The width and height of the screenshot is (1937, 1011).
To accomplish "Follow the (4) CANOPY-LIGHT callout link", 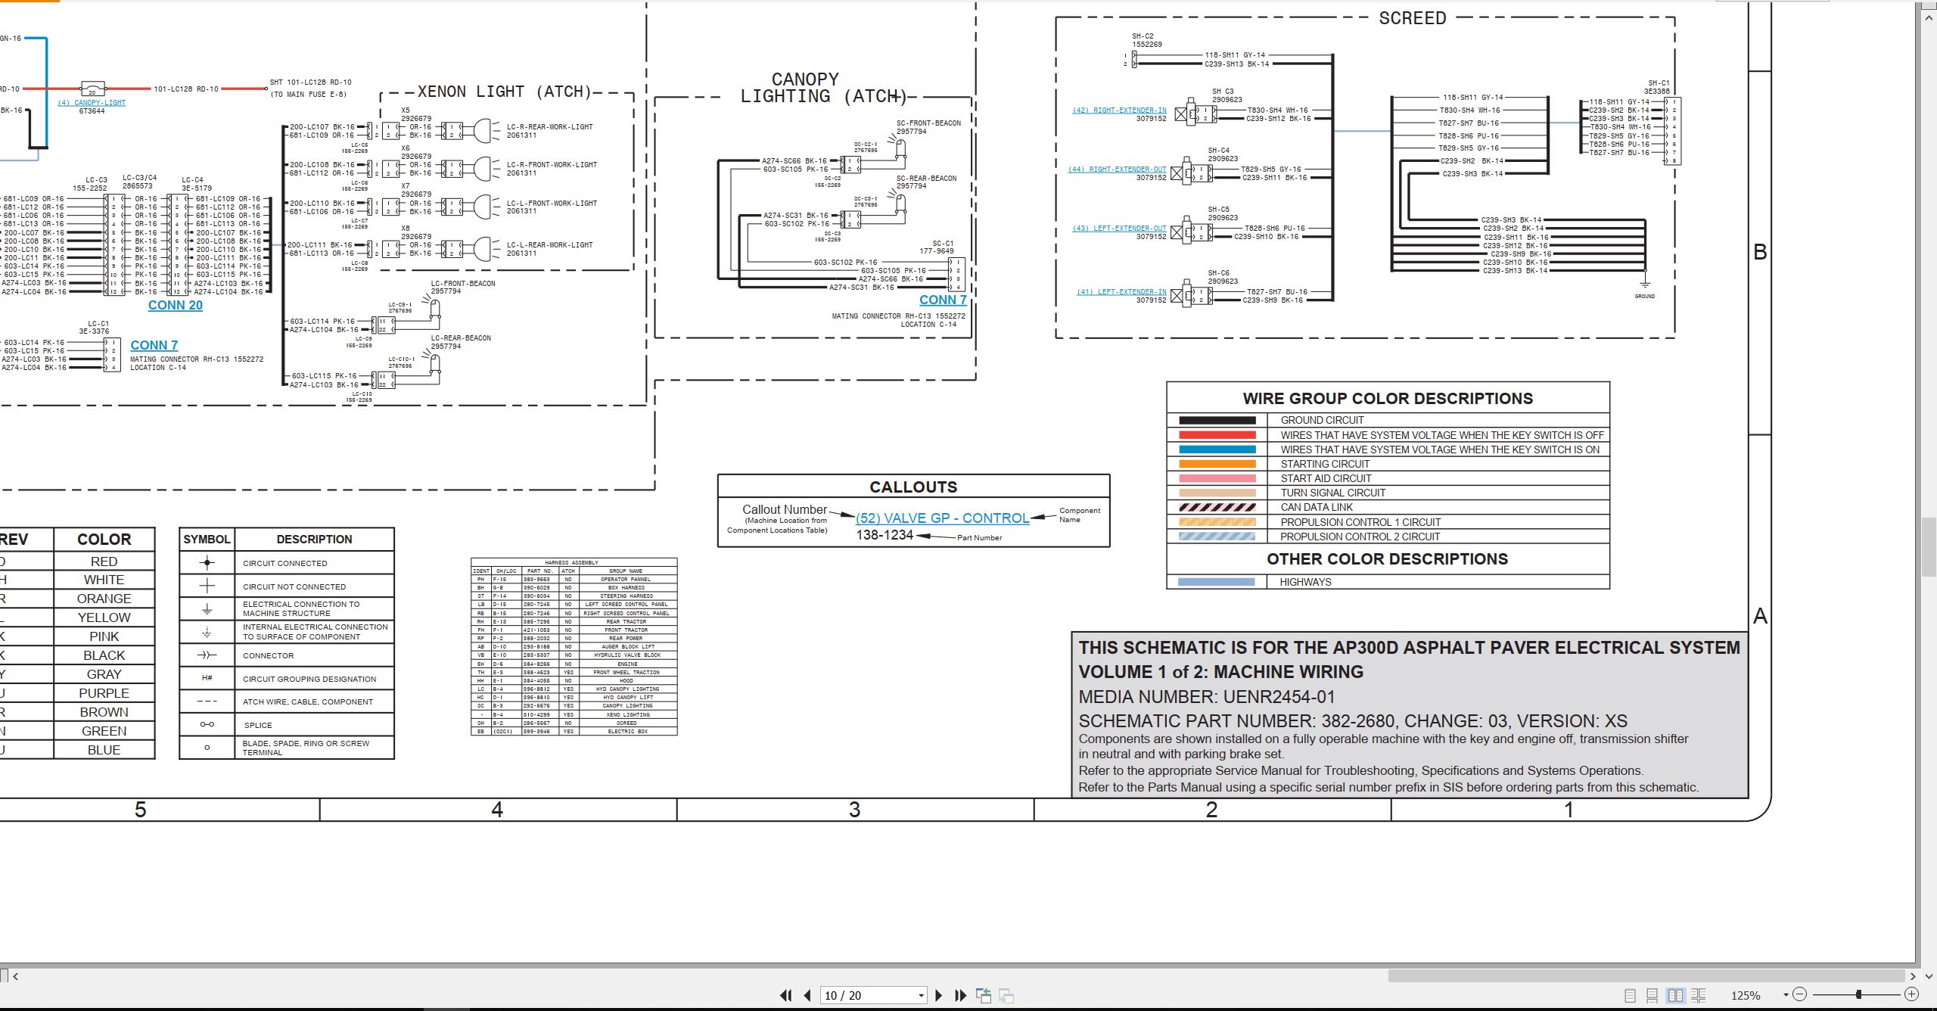I will (x=92, y=103).
